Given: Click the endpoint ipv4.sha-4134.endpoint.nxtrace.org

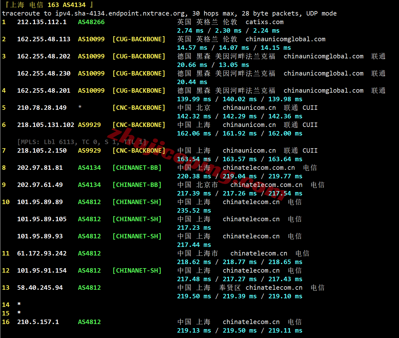Looking at the screenshot, I should [x=120, y=13].
